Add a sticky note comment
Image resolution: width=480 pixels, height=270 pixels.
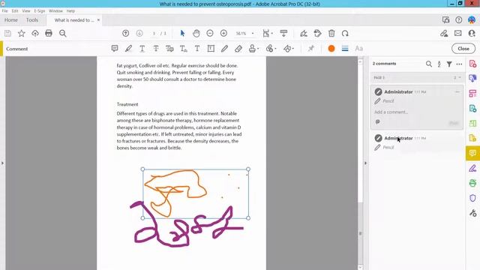(x=115, y=48)
